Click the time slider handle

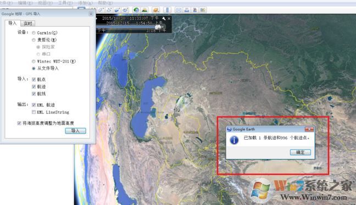[x=158, y=27]
